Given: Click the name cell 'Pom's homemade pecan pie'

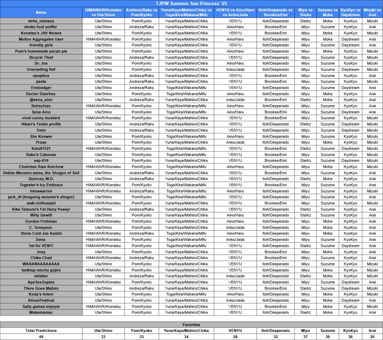Looking at the screenshot, I should click(x=41, y=51).
